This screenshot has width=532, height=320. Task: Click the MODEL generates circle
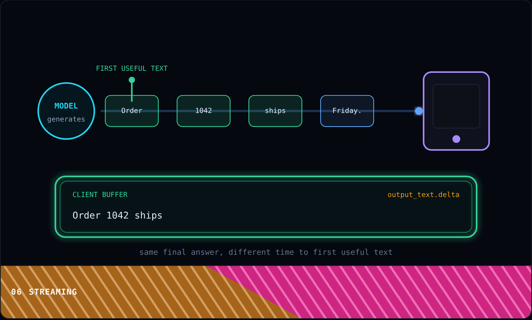(x=66, y=111)
